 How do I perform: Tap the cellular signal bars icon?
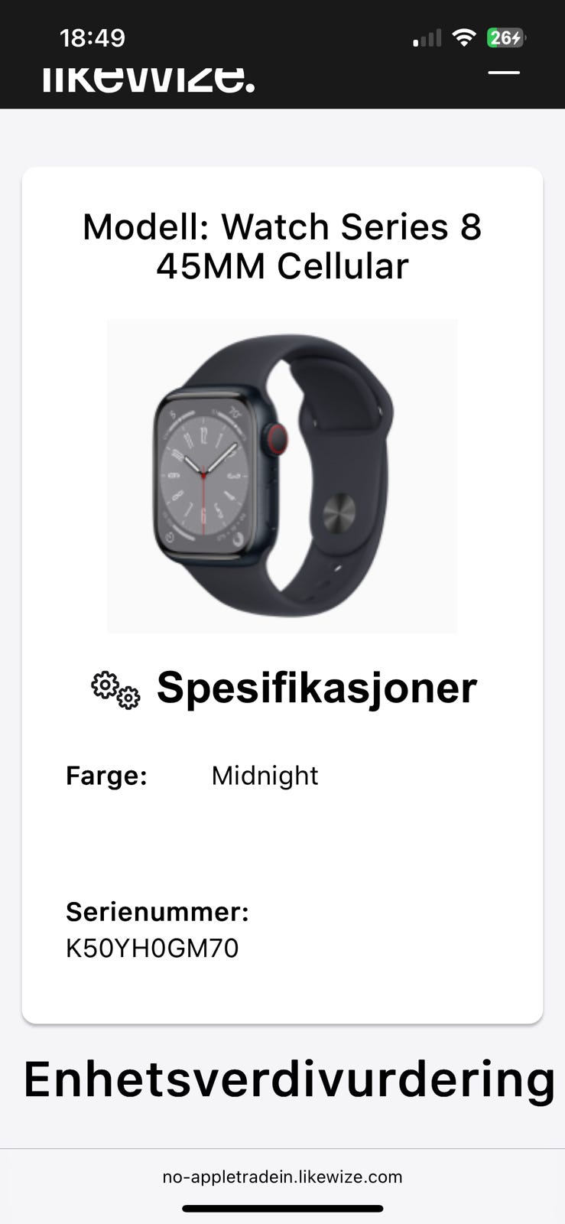pos(427,38)
